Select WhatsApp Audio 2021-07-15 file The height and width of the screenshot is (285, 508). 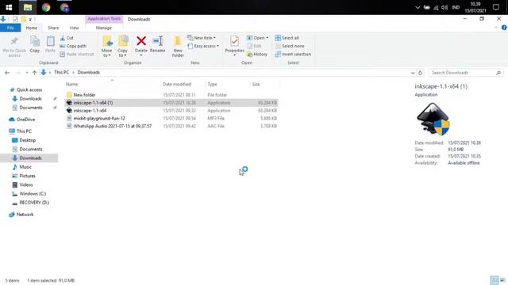click(171, 126)
